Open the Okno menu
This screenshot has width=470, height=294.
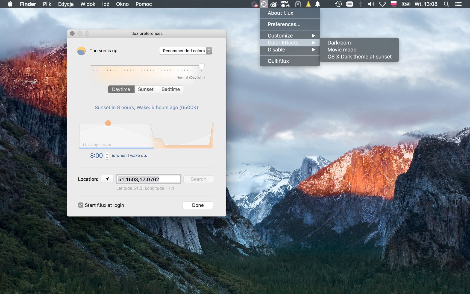[122, 4]
